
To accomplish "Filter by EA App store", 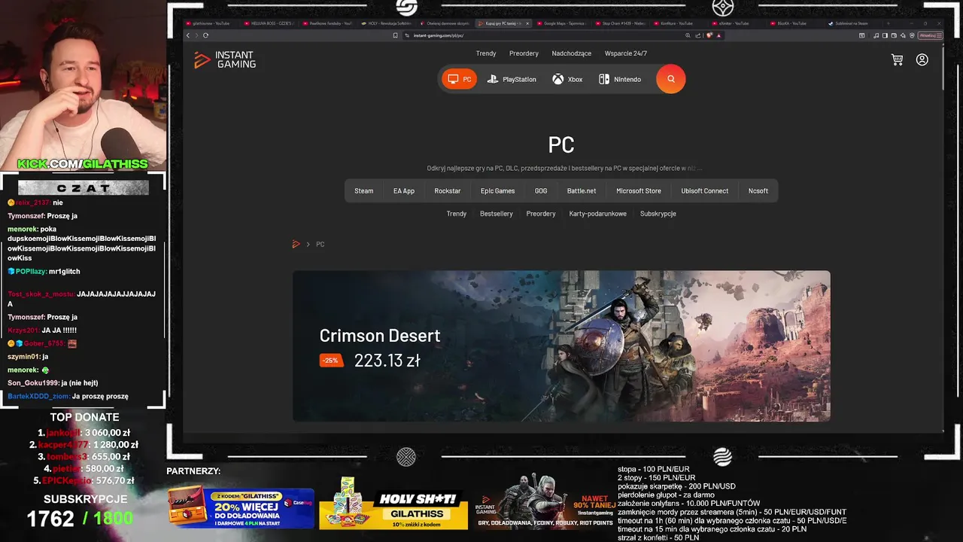I will point(404,191).
